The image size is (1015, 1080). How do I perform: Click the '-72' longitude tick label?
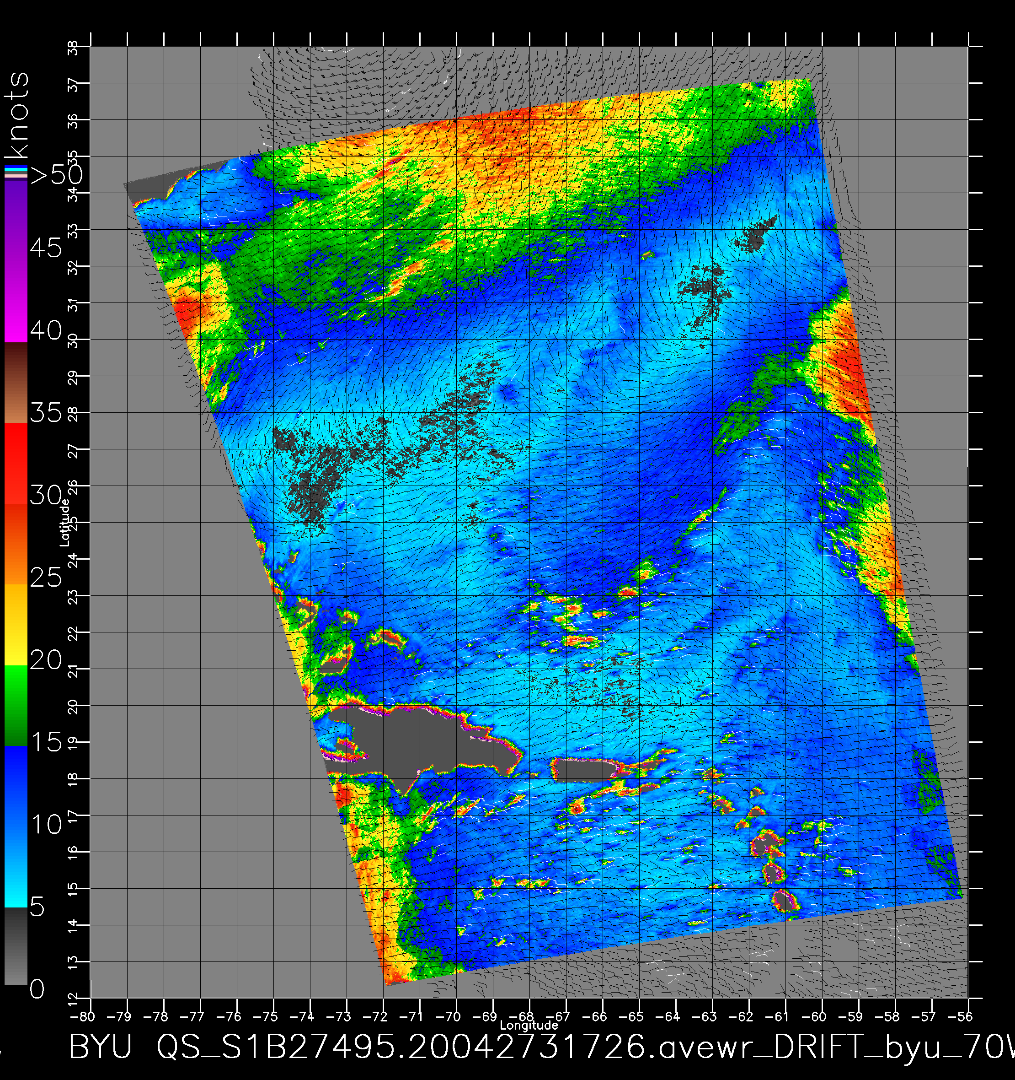coord(375,1016)
